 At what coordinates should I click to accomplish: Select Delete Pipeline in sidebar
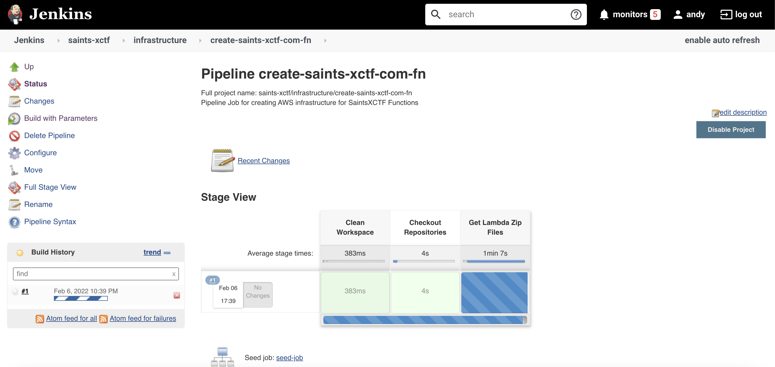49,135
